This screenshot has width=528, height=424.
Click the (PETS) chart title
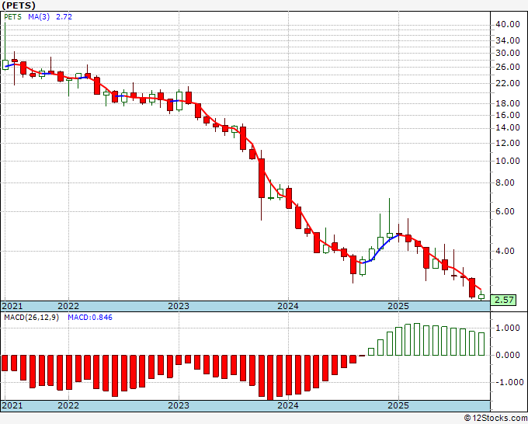pyautogui.click(x=19, y=5)
